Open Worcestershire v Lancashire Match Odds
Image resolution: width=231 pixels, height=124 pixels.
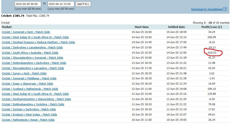(x=33, y=68)
